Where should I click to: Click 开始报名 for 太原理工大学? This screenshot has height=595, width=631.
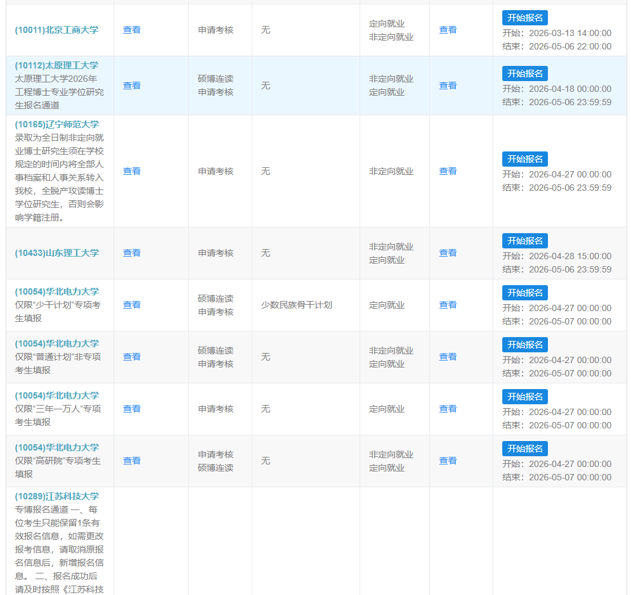[524, 74]
